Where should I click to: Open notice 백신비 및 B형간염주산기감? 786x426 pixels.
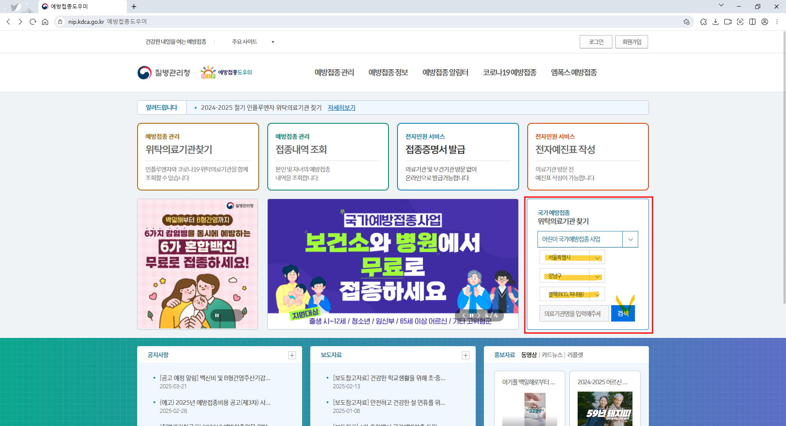click(215, 378)
